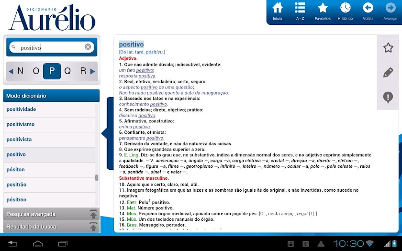Follow underlined positivo in 'um fato positivo'
Viewport: 402px width, 251px height.
tap(145, 70)
